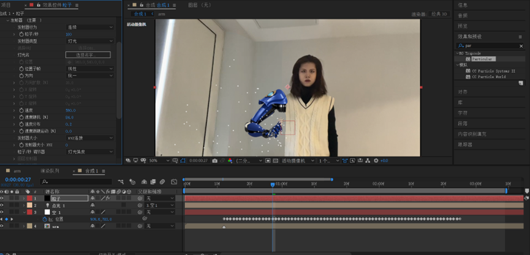Toggle the region of interest icon

coord(268,161)
